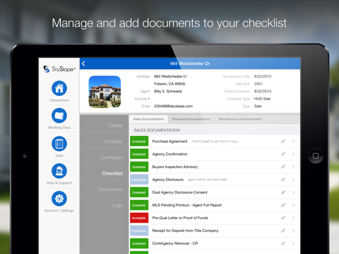This screenshot has height=254, width=339.
Task: Click Completed status on MLS Pending Printout
Action: point(139,205)
